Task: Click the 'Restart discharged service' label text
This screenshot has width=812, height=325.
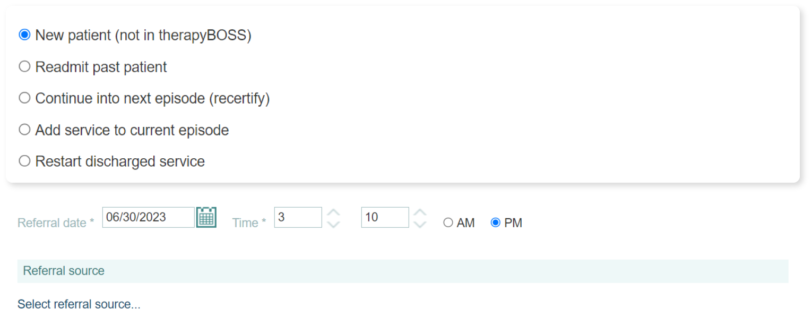Action: pos(120,161)
